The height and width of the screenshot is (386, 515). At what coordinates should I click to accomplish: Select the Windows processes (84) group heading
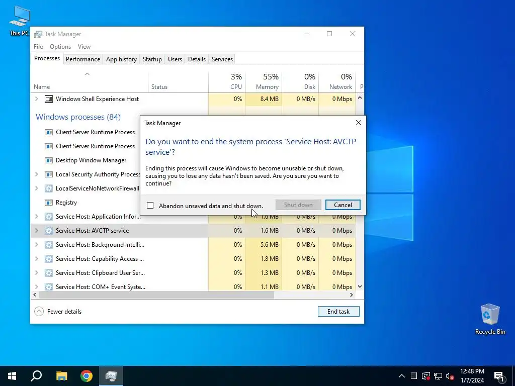(78, 117)
